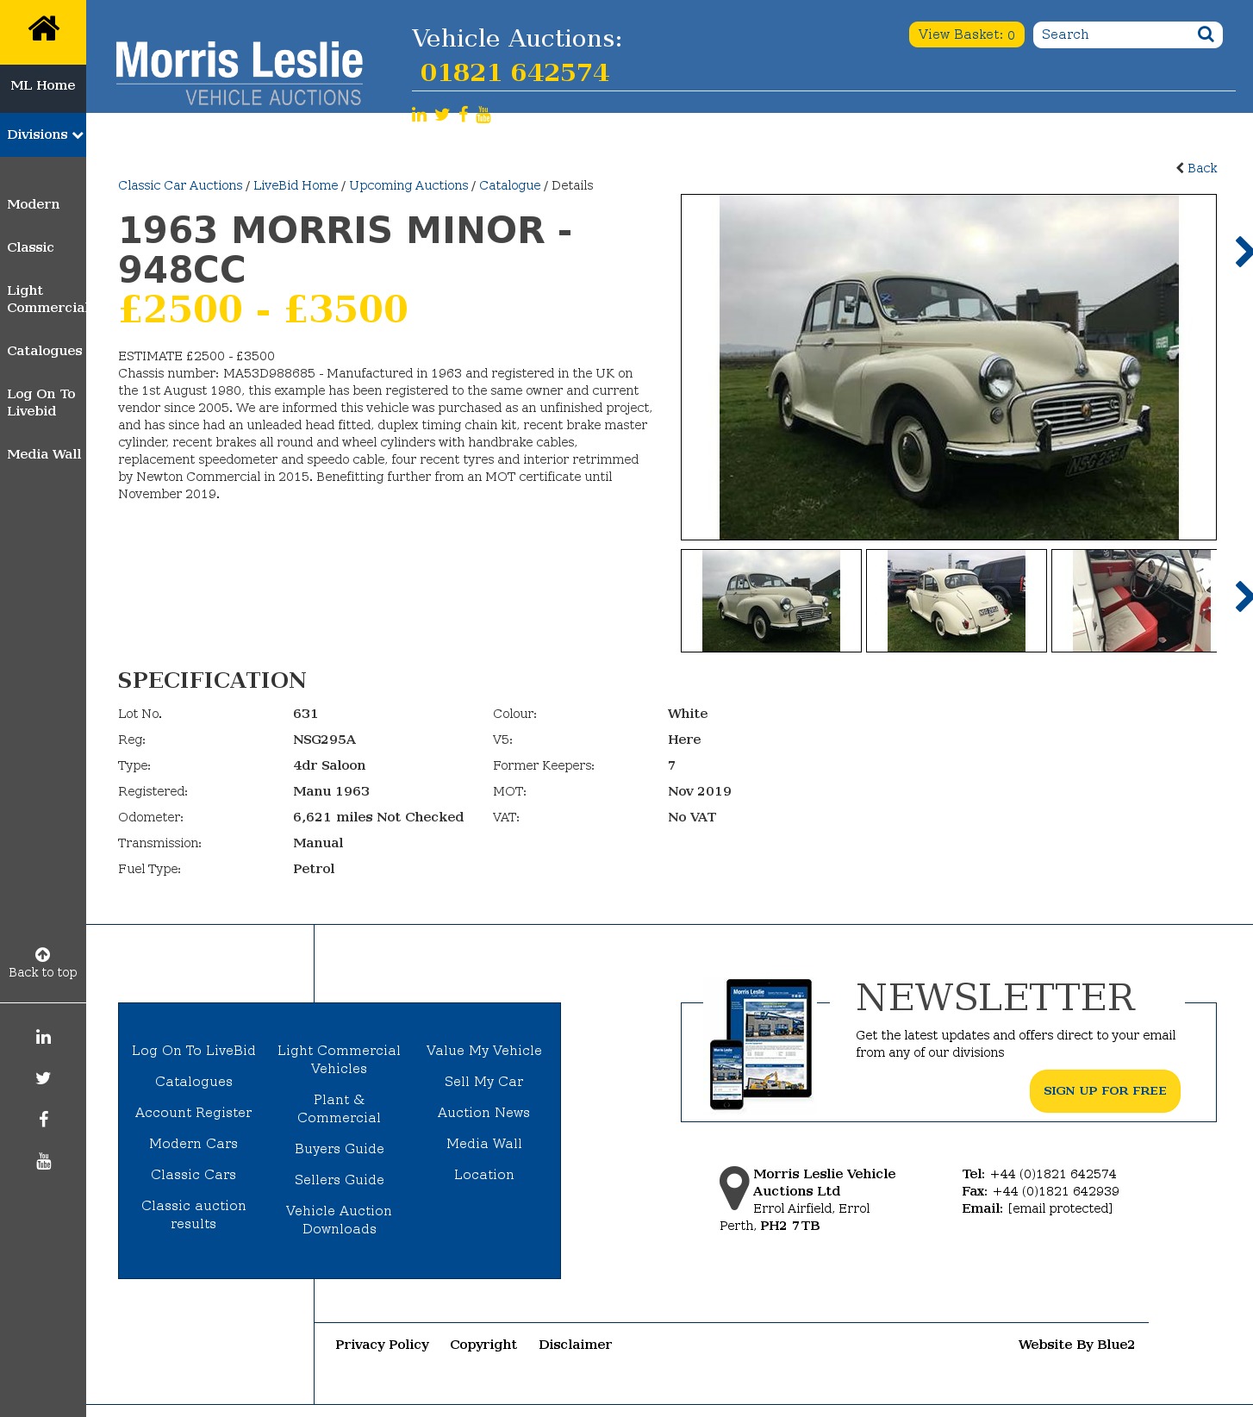Open the Account Register link
The height and width of the screenshot is (1417, 1253).
click(194, 1113)
